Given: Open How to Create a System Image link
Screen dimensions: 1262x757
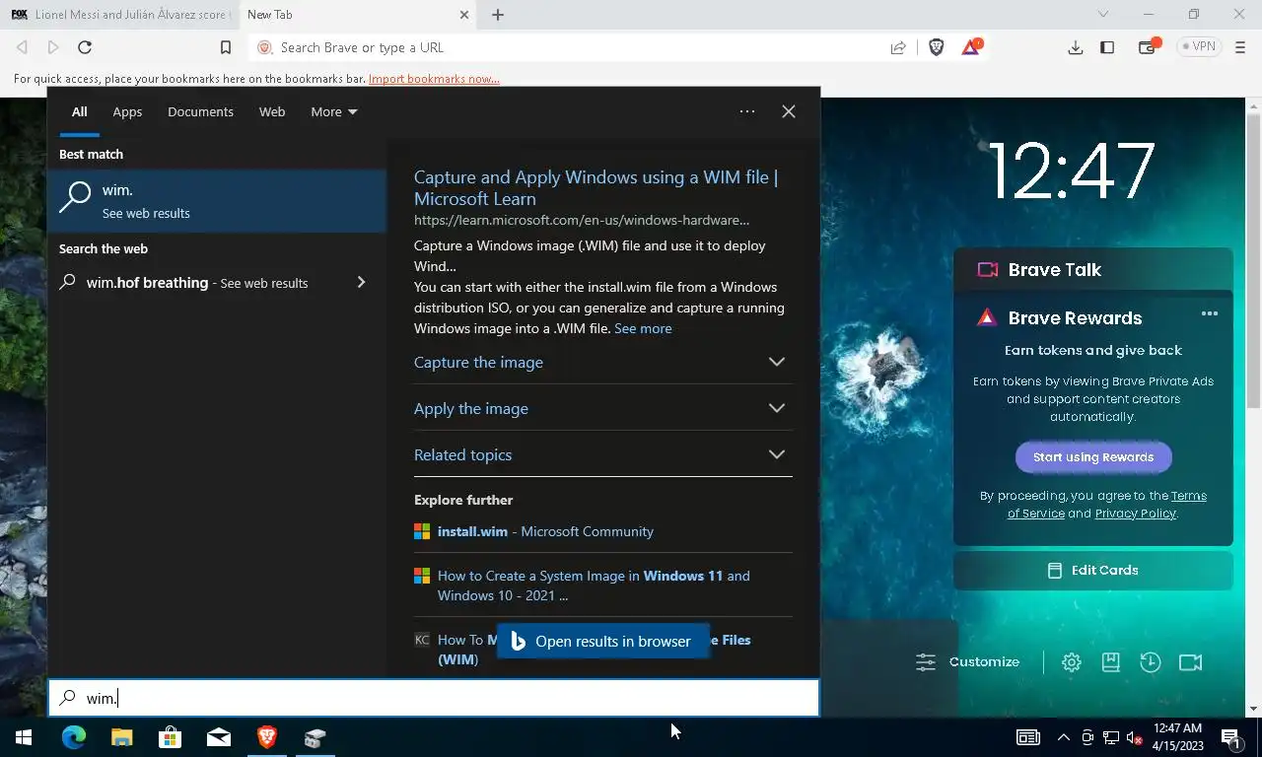Looking at the screenshot, I should [x=594, y=585].
